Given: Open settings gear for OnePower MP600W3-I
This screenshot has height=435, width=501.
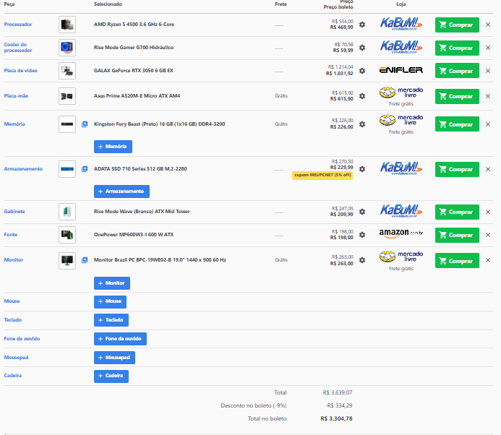Looking at the screenshot, I should [x=362, y=235].
